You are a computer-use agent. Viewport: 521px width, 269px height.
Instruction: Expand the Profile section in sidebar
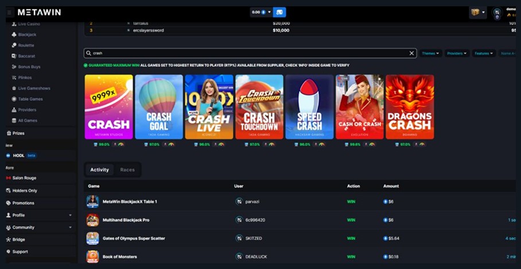70,215
